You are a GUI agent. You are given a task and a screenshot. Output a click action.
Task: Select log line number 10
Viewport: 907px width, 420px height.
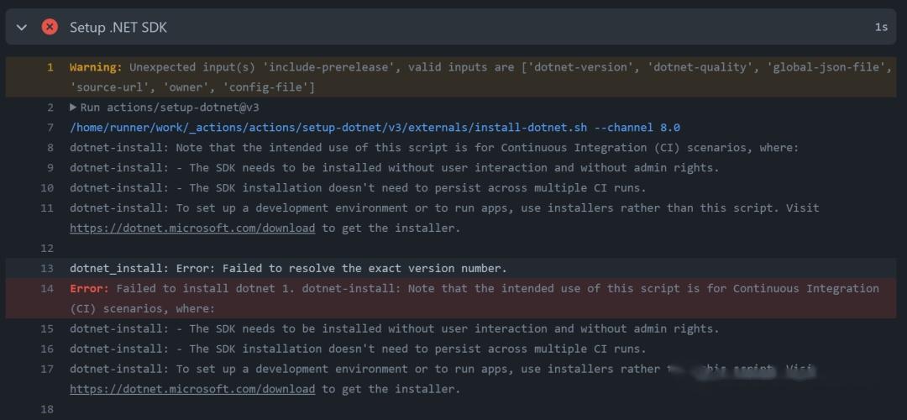(47, 188)
